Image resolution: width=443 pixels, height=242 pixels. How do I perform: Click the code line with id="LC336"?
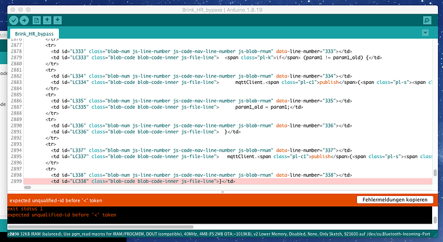click(146, 132)
